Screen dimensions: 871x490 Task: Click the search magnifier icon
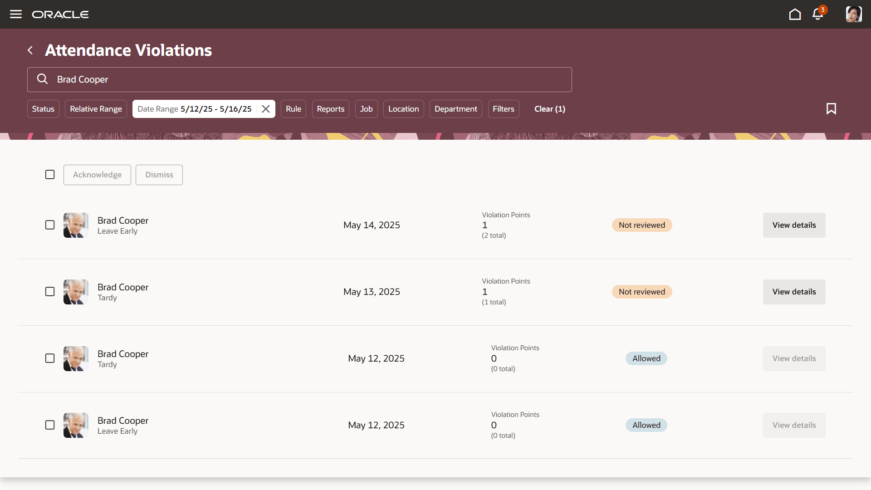[x=42, y=79]
